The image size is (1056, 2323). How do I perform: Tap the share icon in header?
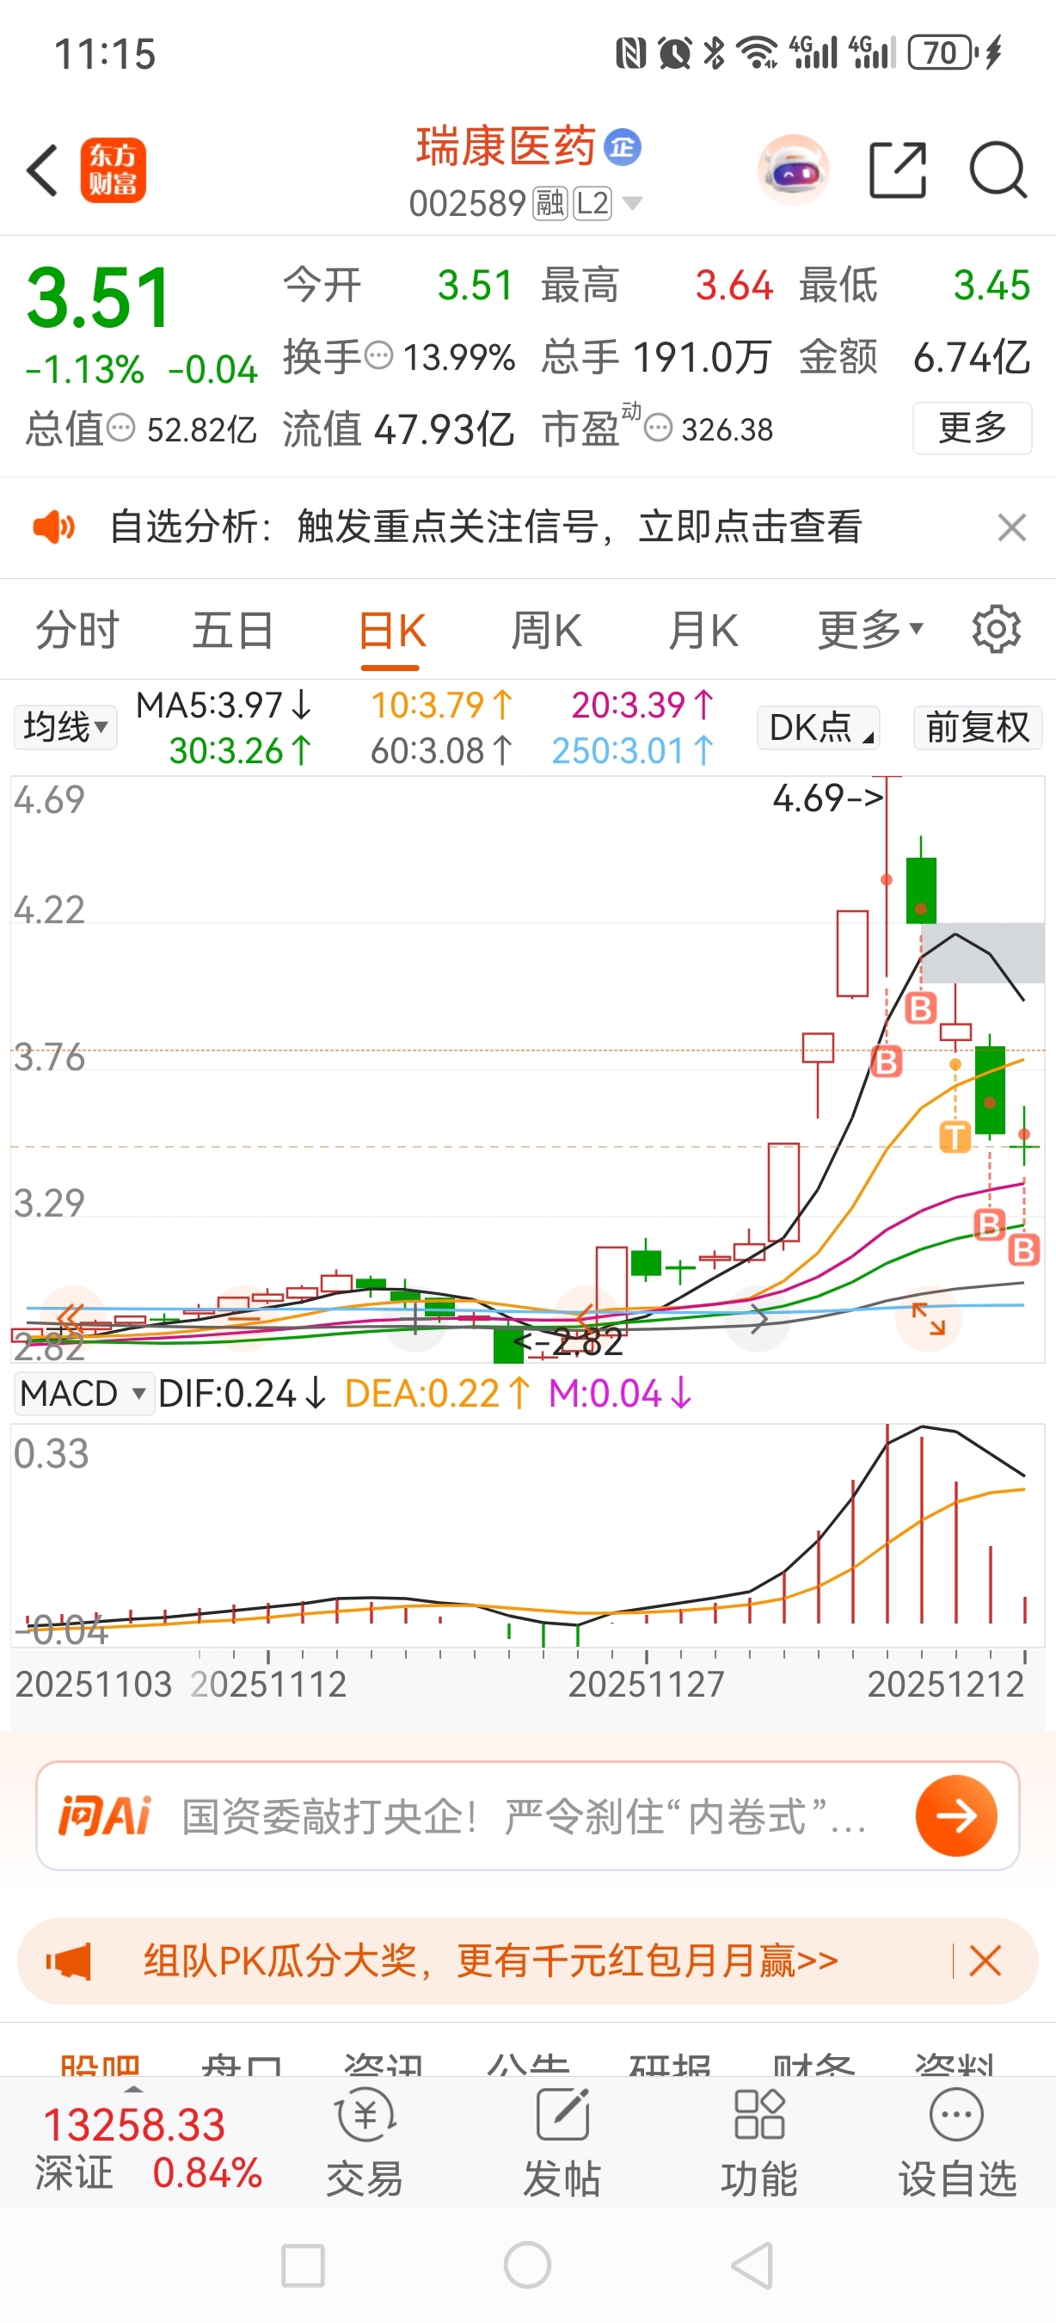click(898, 169)
